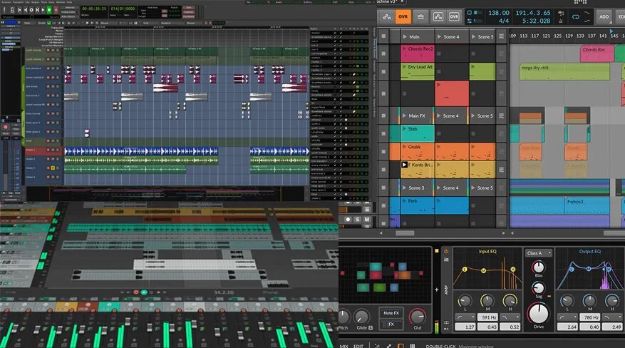Screen dimensions: 625x348
Task: Click the clip launcher briefcase icon
Action: coord(420,16)
